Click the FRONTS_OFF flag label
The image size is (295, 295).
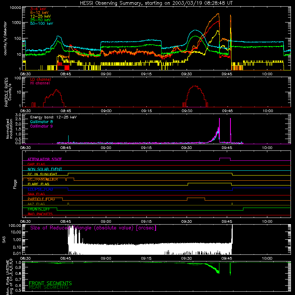click(39, 209)
